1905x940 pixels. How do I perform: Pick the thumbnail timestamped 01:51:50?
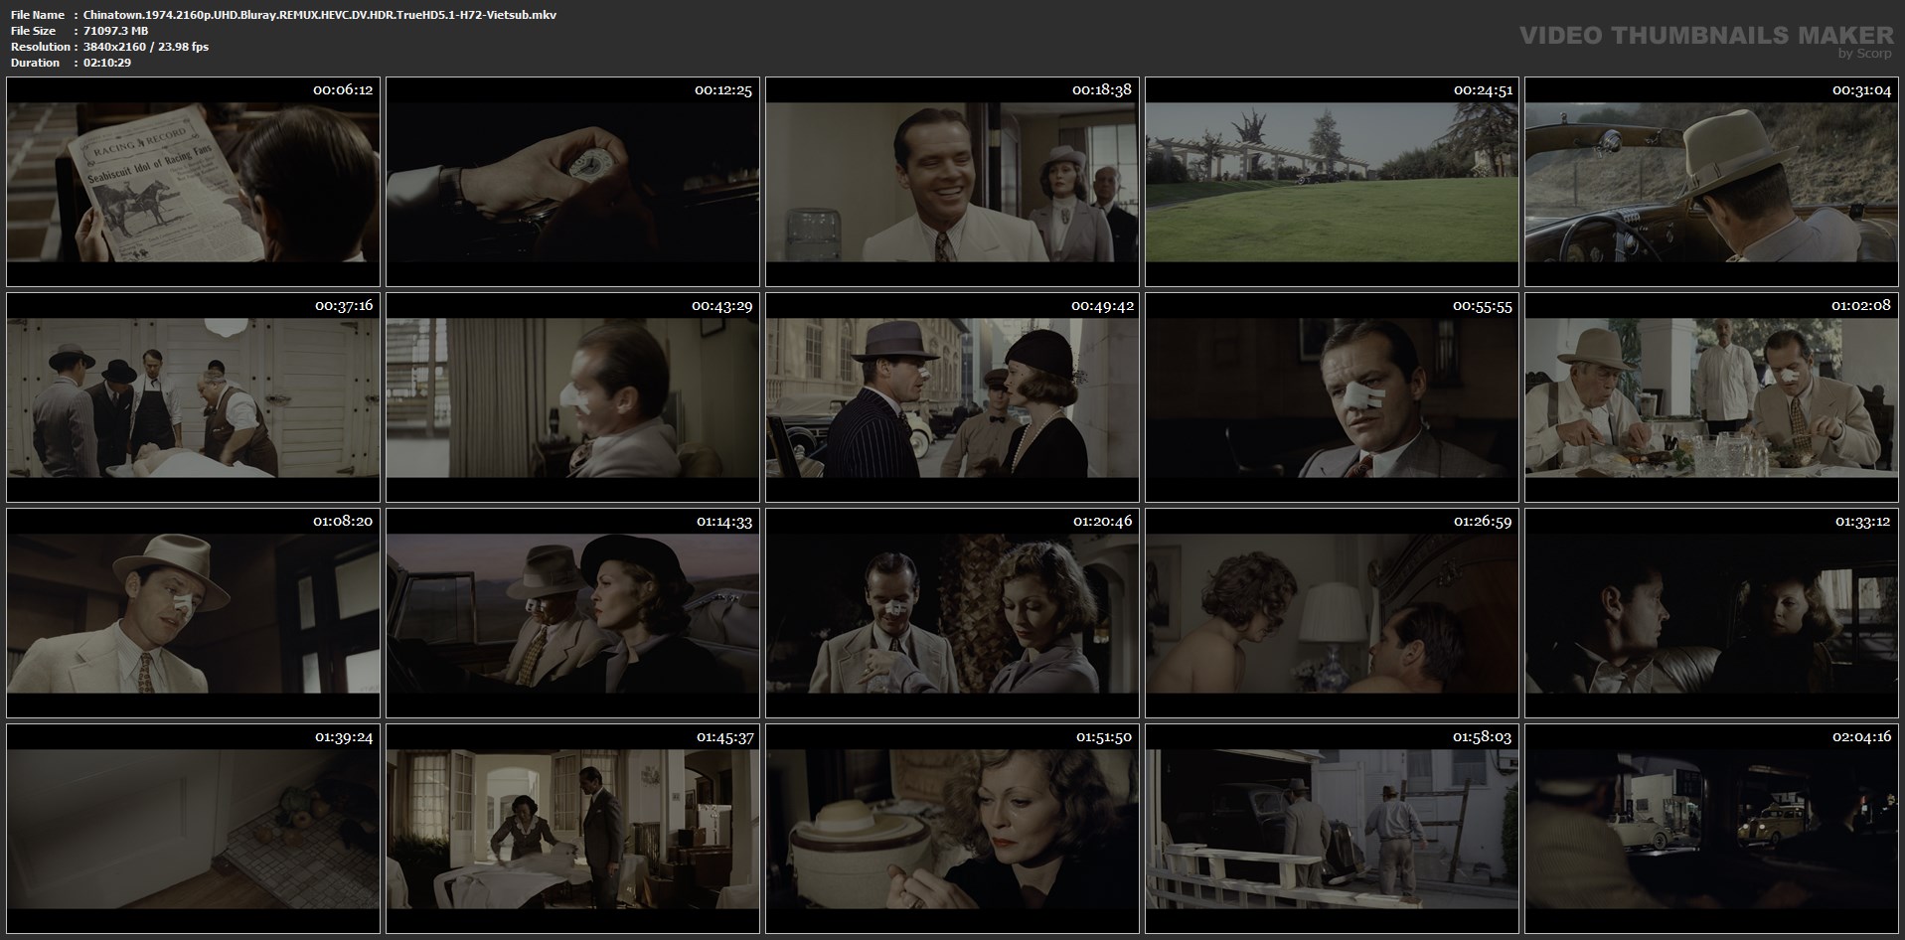[x=952, y=828]
